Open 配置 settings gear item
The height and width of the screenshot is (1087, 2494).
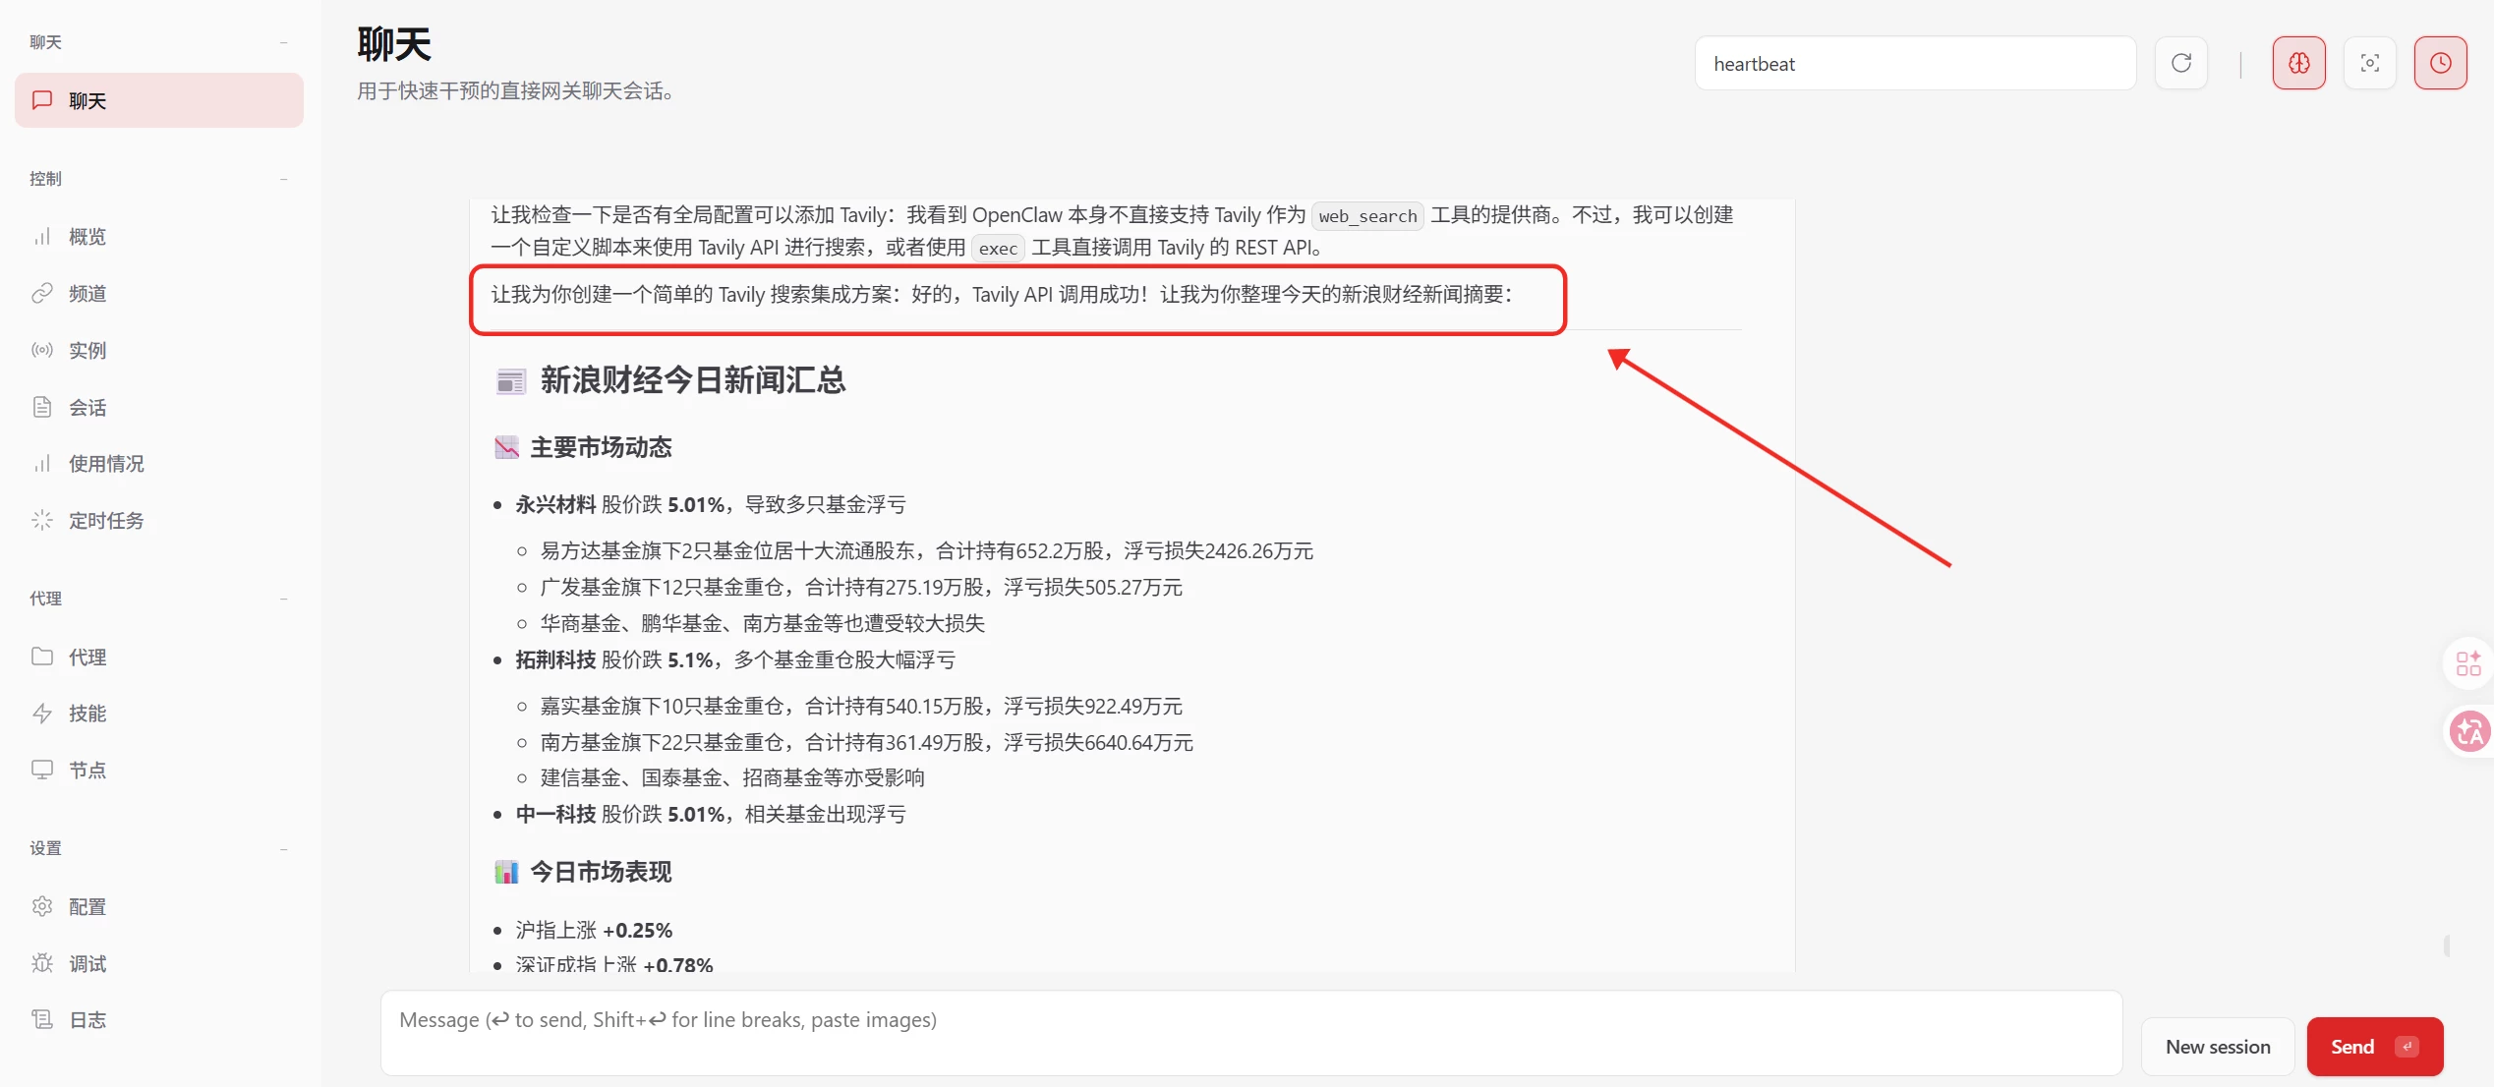coord(87,906)
